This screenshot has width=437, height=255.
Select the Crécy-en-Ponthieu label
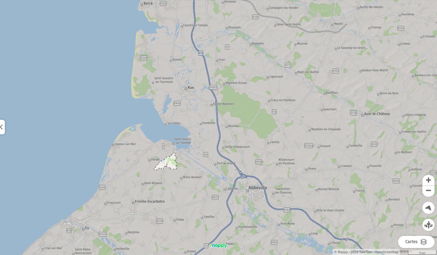coord(283,100)
